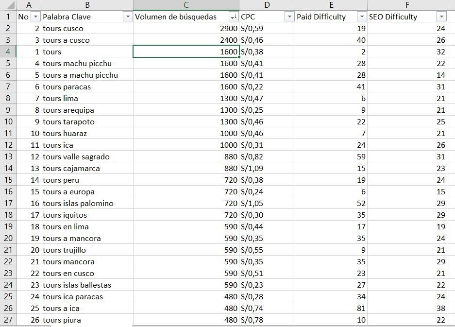This screenshot has width=455, height=327.
Task: Click cell 'tours islas ballestas'
Action: coord(87,285)
